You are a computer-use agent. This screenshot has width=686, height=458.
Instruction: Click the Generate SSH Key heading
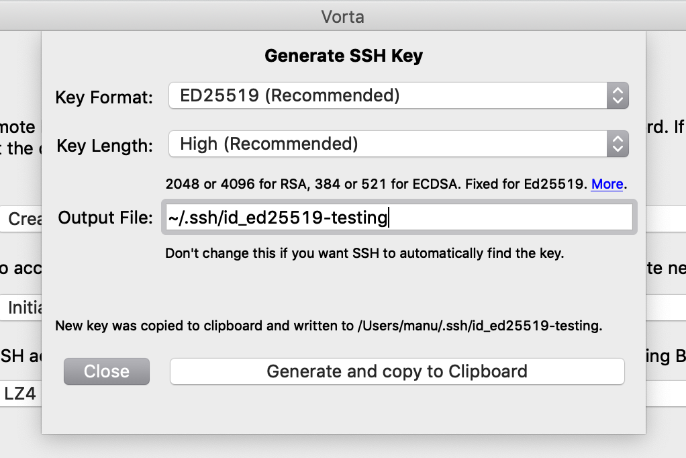click(x=344, y=56)
